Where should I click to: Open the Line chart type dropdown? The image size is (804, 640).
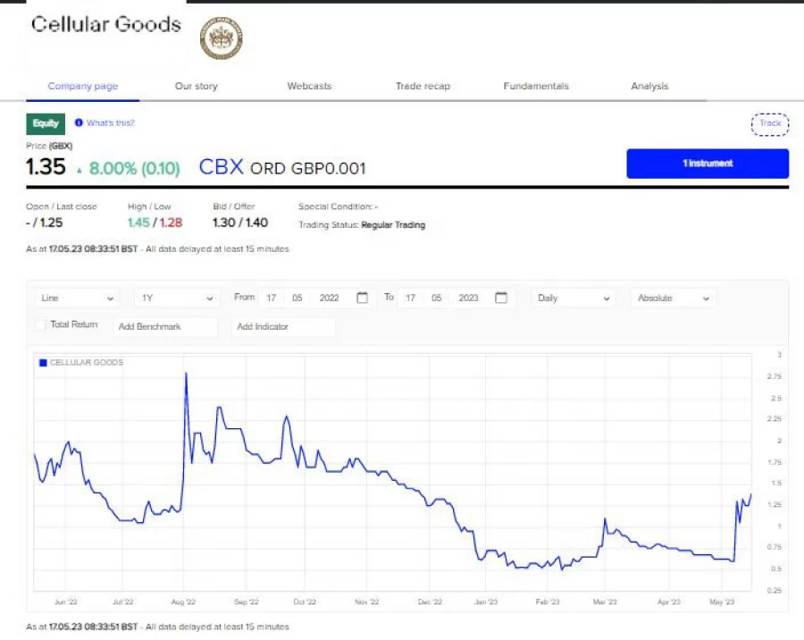click(x=76, y=298)
